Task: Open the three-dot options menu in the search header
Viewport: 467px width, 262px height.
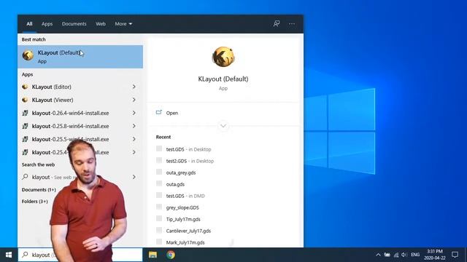Action: point(292,24)
